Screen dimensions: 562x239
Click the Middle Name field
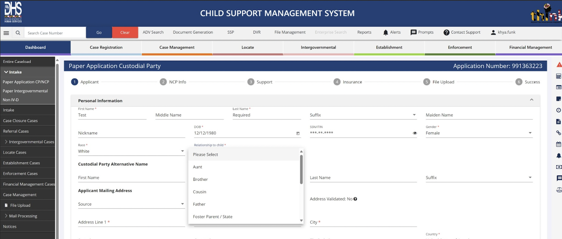pos(189,115)
